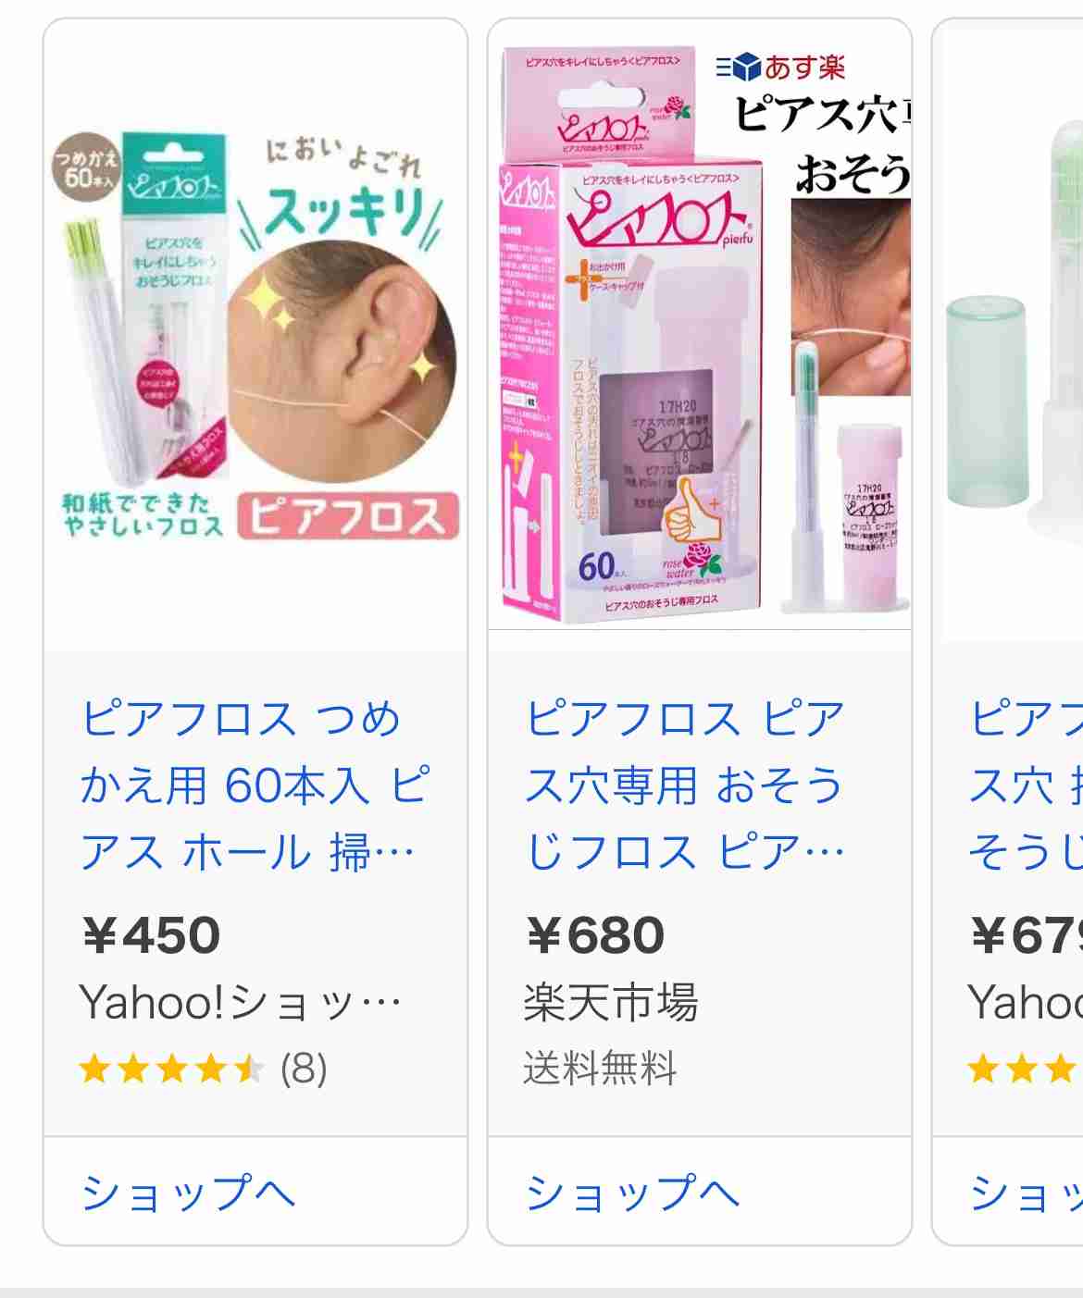Click the third product's ¥679 price

tap(1026, 935)
